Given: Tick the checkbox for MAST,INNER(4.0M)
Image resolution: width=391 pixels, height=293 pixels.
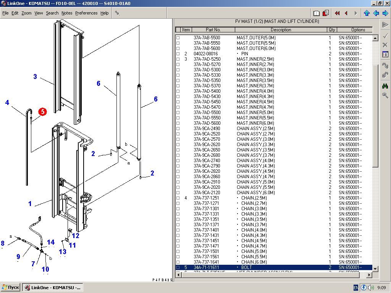Looking at the screenshot, I should (x=178, y=91).
